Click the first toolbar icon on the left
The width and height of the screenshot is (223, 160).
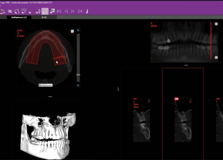coord(3,11)
